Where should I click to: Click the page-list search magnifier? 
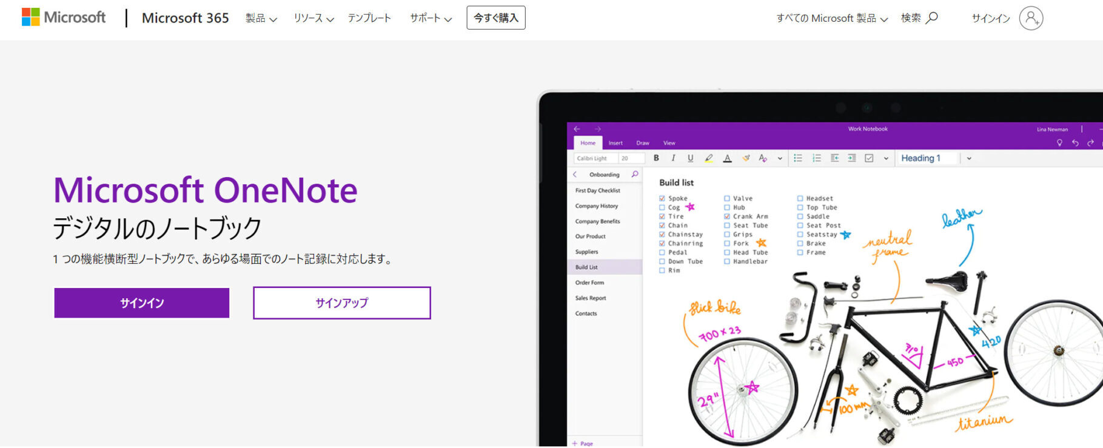(x=635, y=175)
